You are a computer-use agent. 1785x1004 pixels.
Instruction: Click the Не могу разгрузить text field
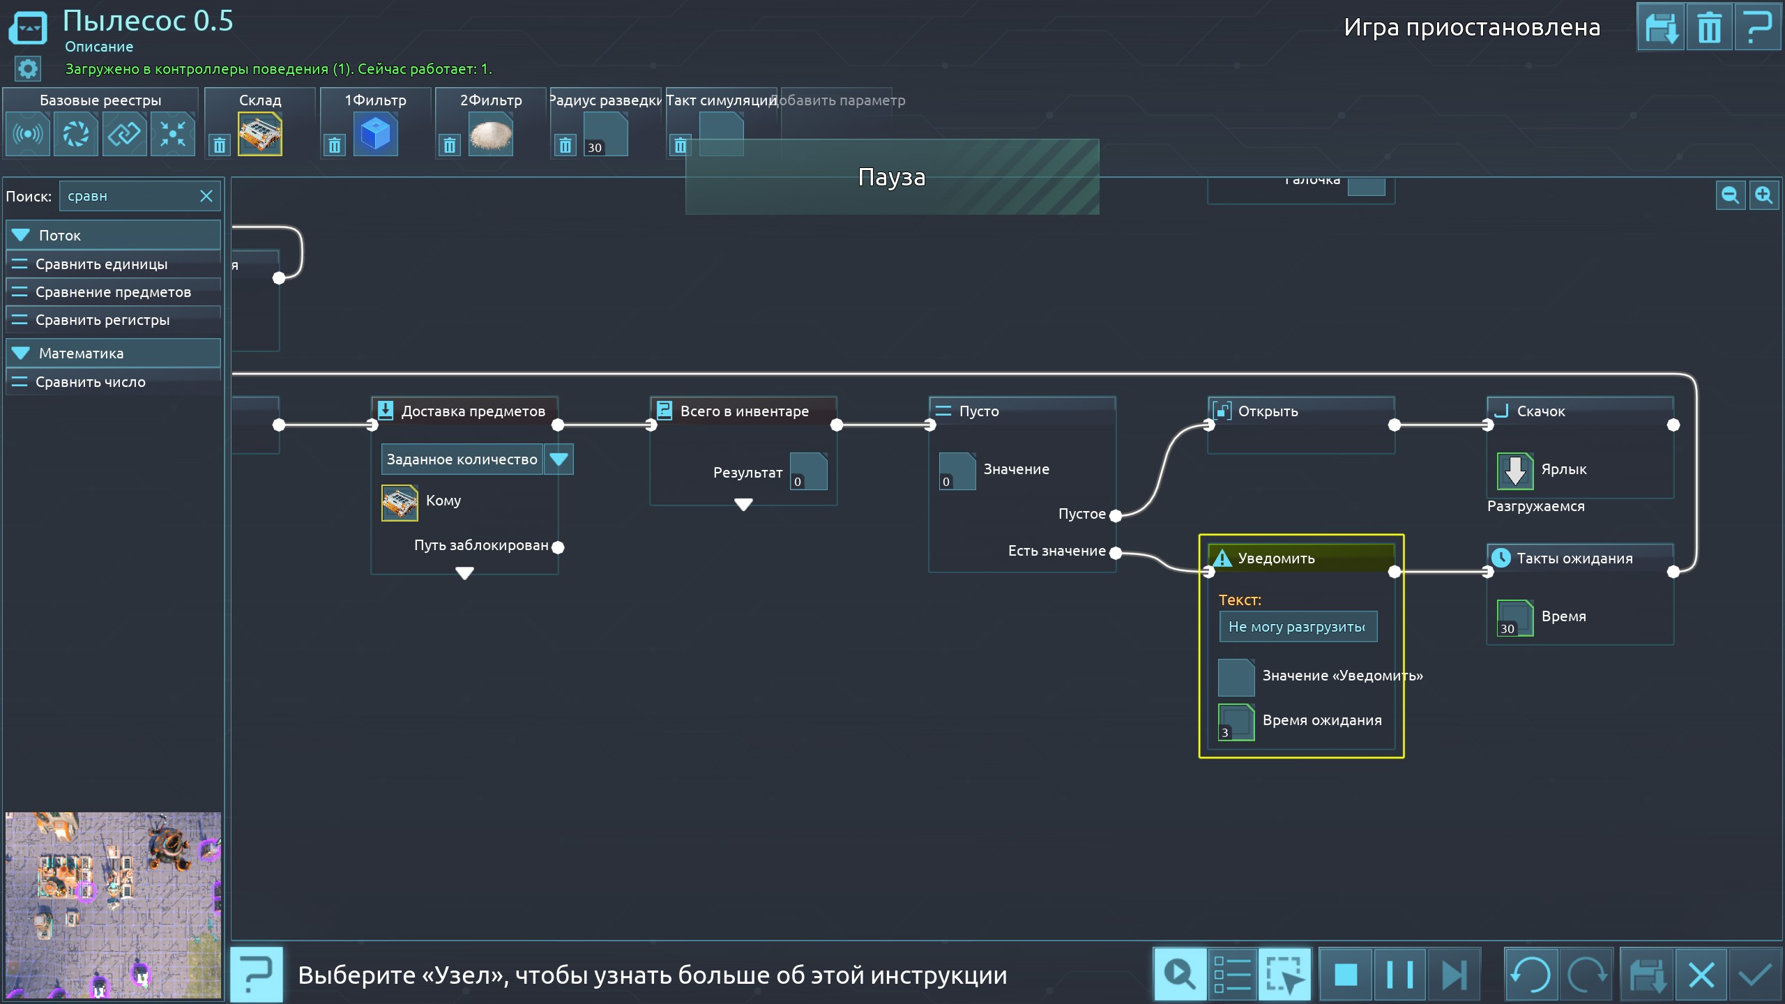(1298, 626)
